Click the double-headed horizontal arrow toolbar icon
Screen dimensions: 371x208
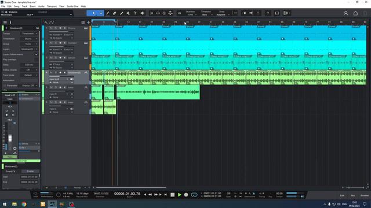click(158, 13)
